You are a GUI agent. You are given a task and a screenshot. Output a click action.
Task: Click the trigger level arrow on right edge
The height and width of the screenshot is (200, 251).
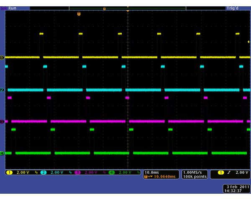click(x=248, y=42)
